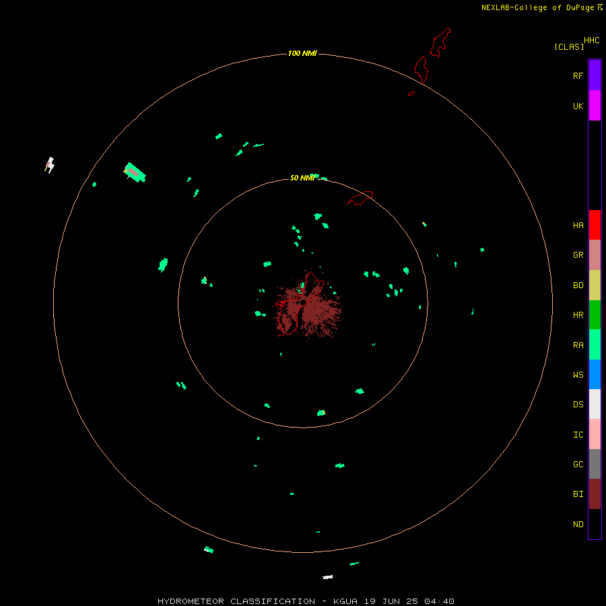Click the IC pink legend swatch
This screenshot has height=606, width=606.
pyautogui.click(x=595, y=434)
